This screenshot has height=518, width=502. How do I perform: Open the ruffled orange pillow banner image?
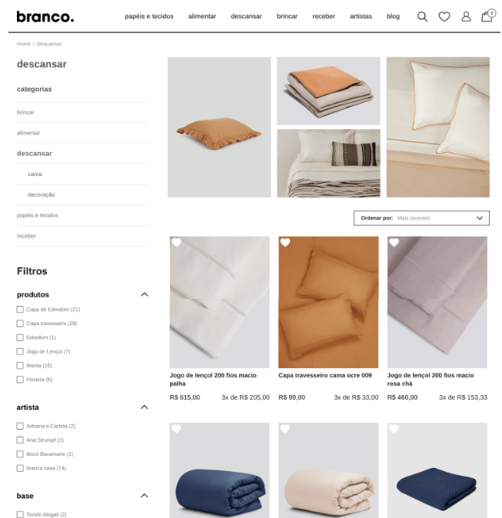click(219, 127)
